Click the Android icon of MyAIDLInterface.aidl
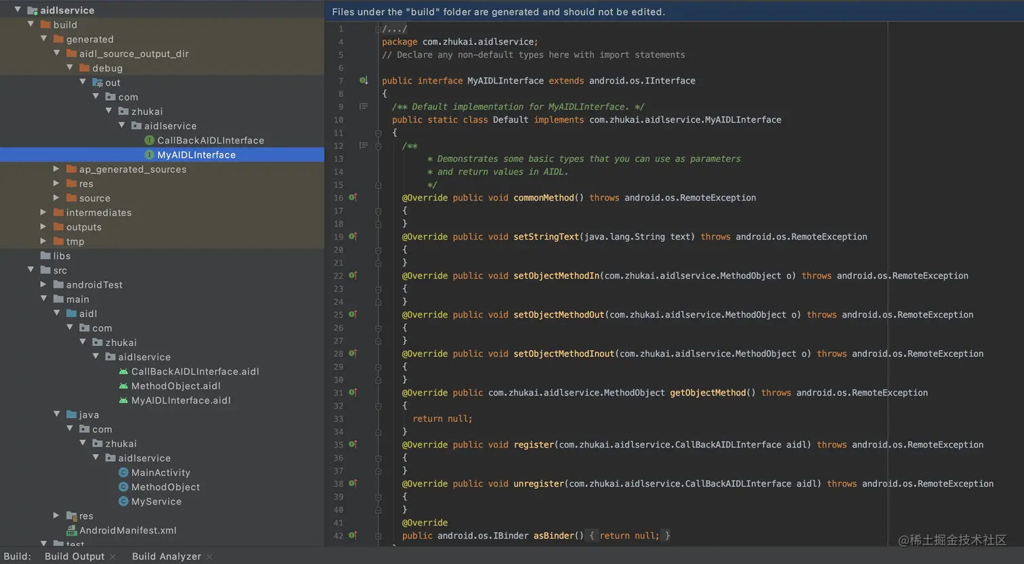Screen dimensions: 1024x564 click(123, 400)
